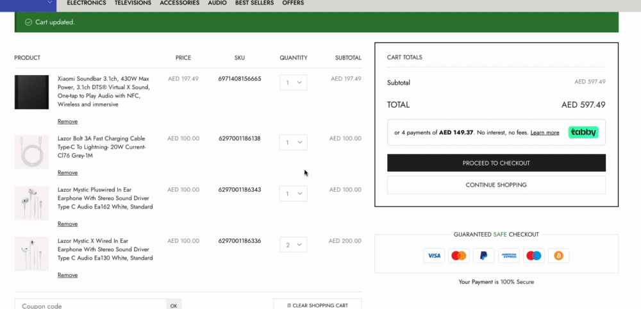Open quantity dropdown for Lazor Bolt cable
Image resolution: width=641 pixels, height=309 pixels.
[x=293, y=142]
